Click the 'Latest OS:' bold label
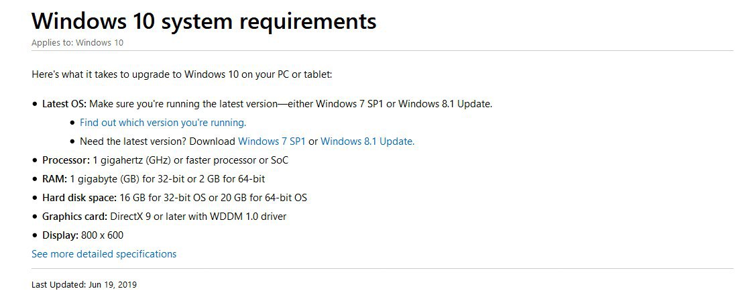The image size is (753, 297). pos(64,104)
